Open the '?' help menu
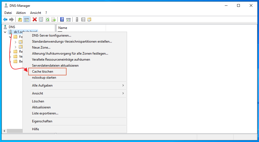Image resolution: width=259 pixels, height=142 pixels. pos(46,13)
